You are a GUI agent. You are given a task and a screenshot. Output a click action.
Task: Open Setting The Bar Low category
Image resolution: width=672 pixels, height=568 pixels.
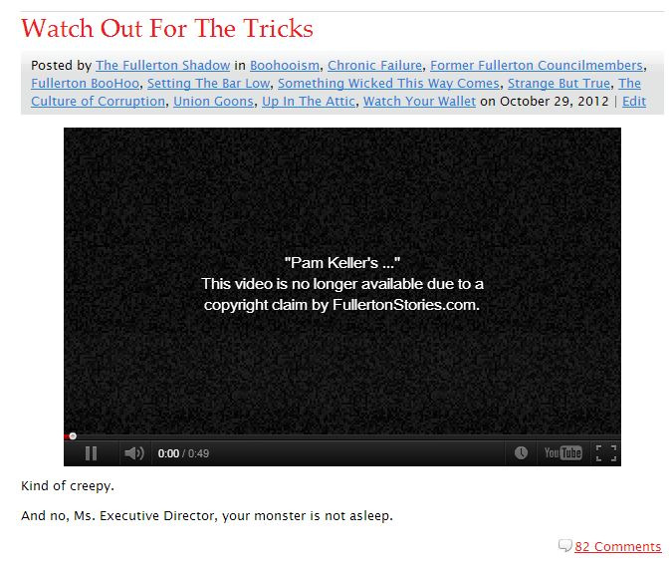209,84
